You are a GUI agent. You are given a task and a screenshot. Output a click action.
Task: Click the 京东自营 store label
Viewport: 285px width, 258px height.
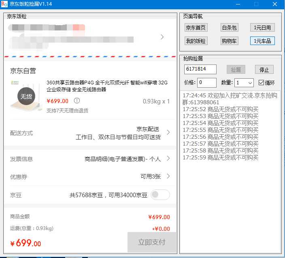click(23, 71)
